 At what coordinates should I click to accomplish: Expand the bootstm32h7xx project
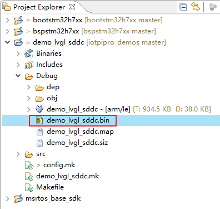[8, 20]
